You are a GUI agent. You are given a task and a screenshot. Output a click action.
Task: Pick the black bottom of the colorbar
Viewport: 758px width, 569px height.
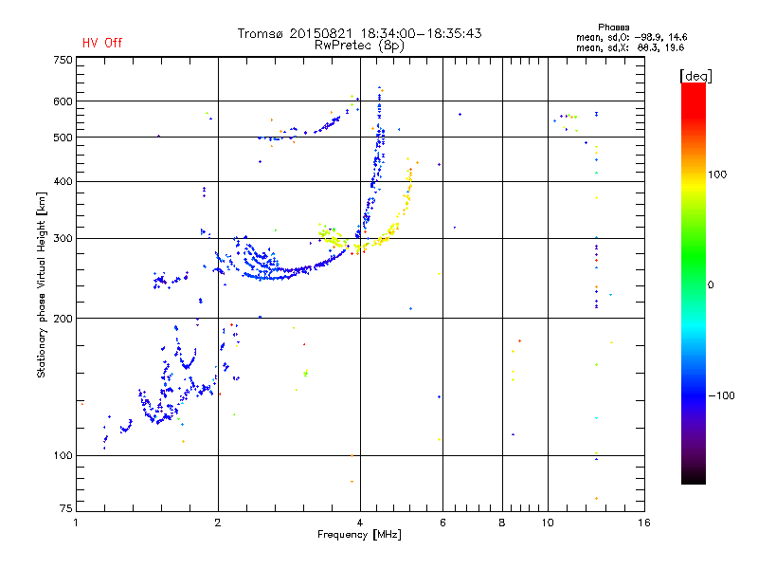[694, 477]
